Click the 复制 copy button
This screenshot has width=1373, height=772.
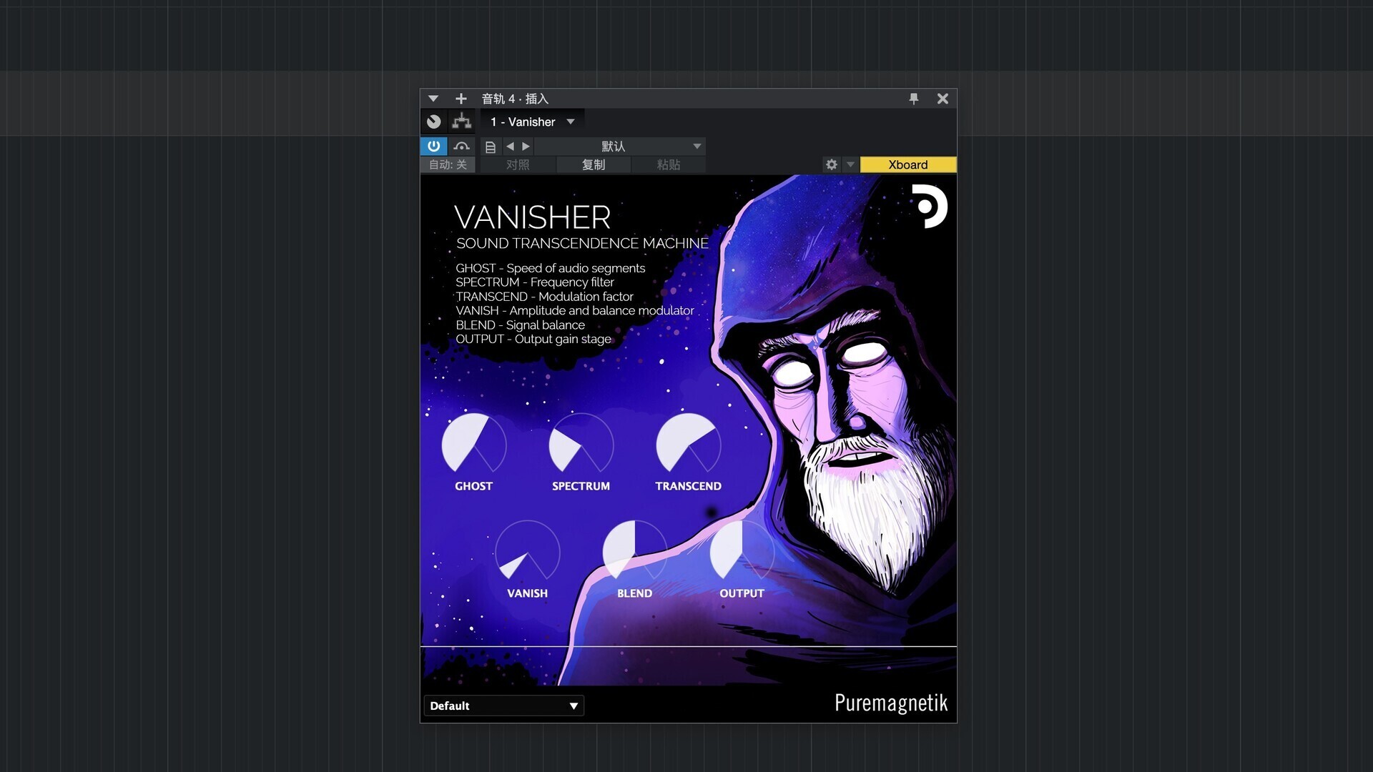594,165
